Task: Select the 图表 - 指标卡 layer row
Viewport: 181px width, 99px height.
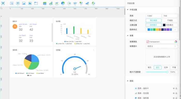Action: [153, 88]
